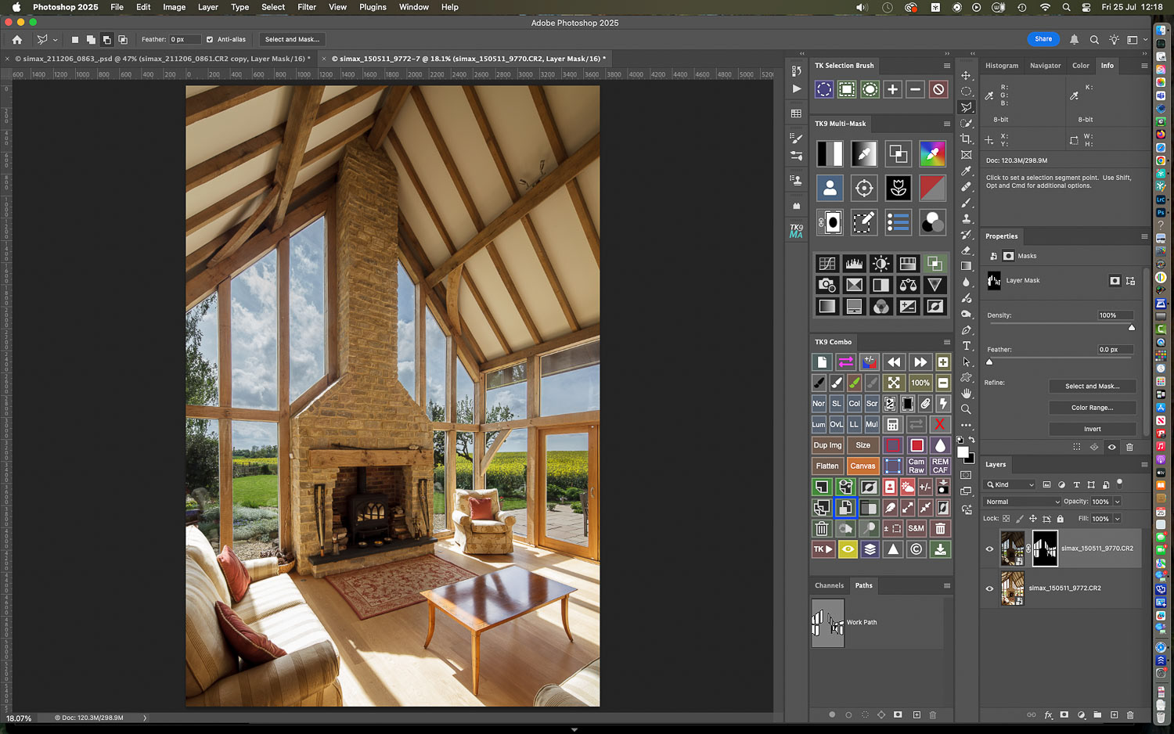Delete layer using Layers panel trash icon
This screenshot has width=1174, height=734.
click(x=1130, y=715)
